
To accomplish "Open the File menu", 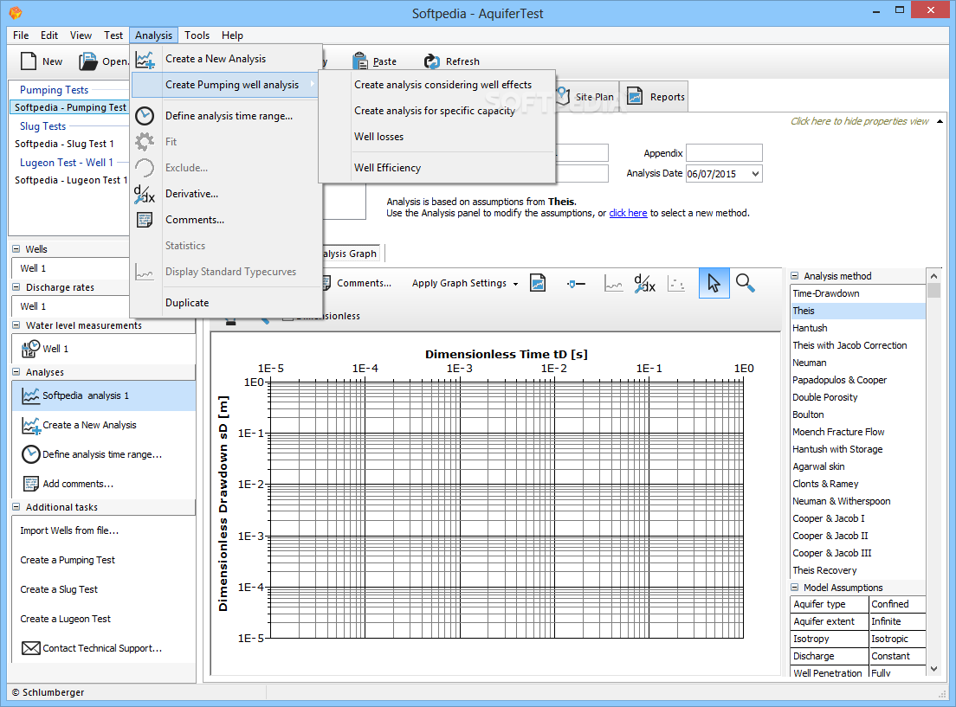I will 21,35.
